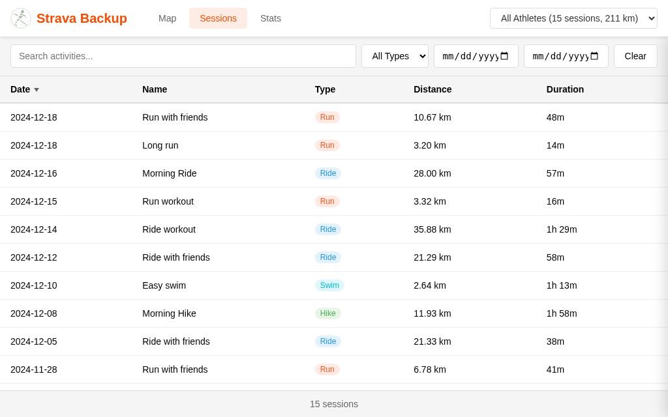Sort by the Name column header
Screen dimensions: 668x417
(155, 89)
